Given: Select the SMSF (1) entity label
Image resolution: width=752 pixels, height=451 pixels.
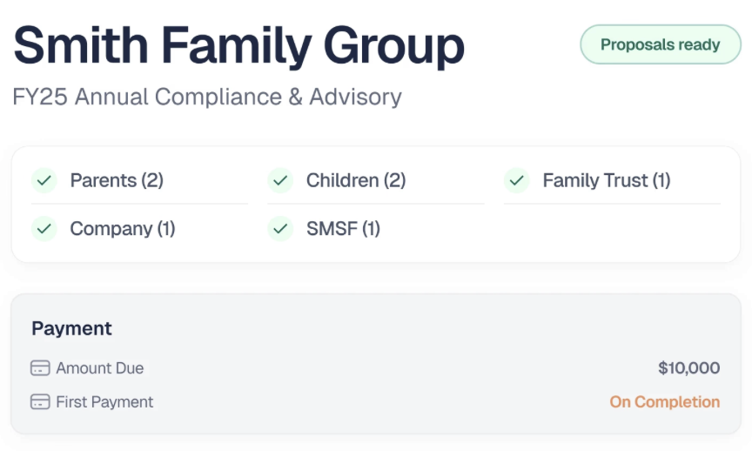Looking at the screenshot, I should click(343, 229).
